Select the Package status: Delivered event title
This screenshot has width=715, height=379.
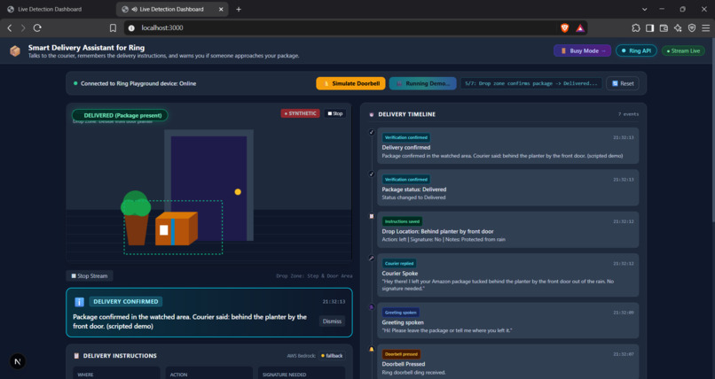coord(414,189)
